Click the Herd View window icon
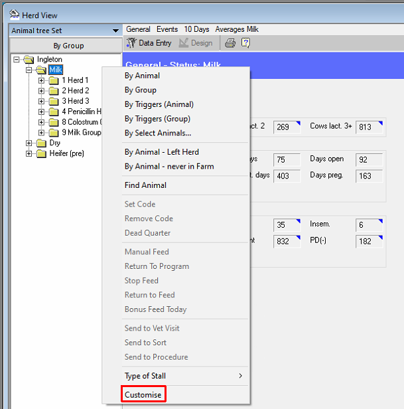 click(x=15, y=15)
